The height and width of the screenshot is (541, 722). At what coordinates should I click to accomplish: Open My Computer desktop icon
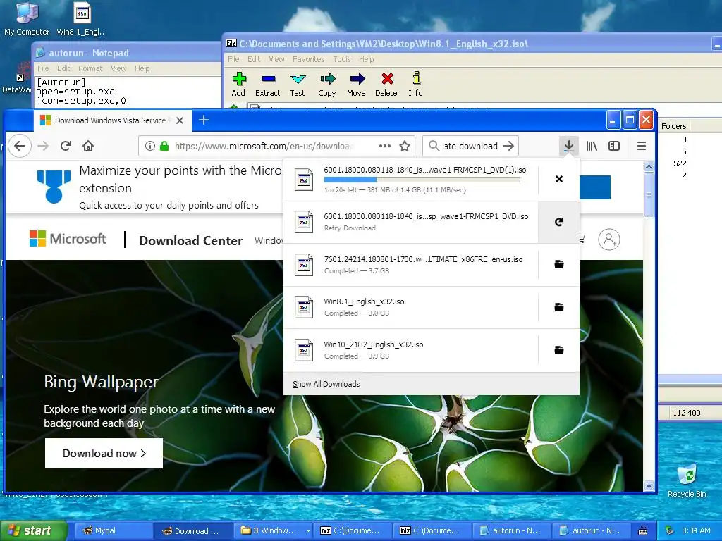tap(27, 19)
